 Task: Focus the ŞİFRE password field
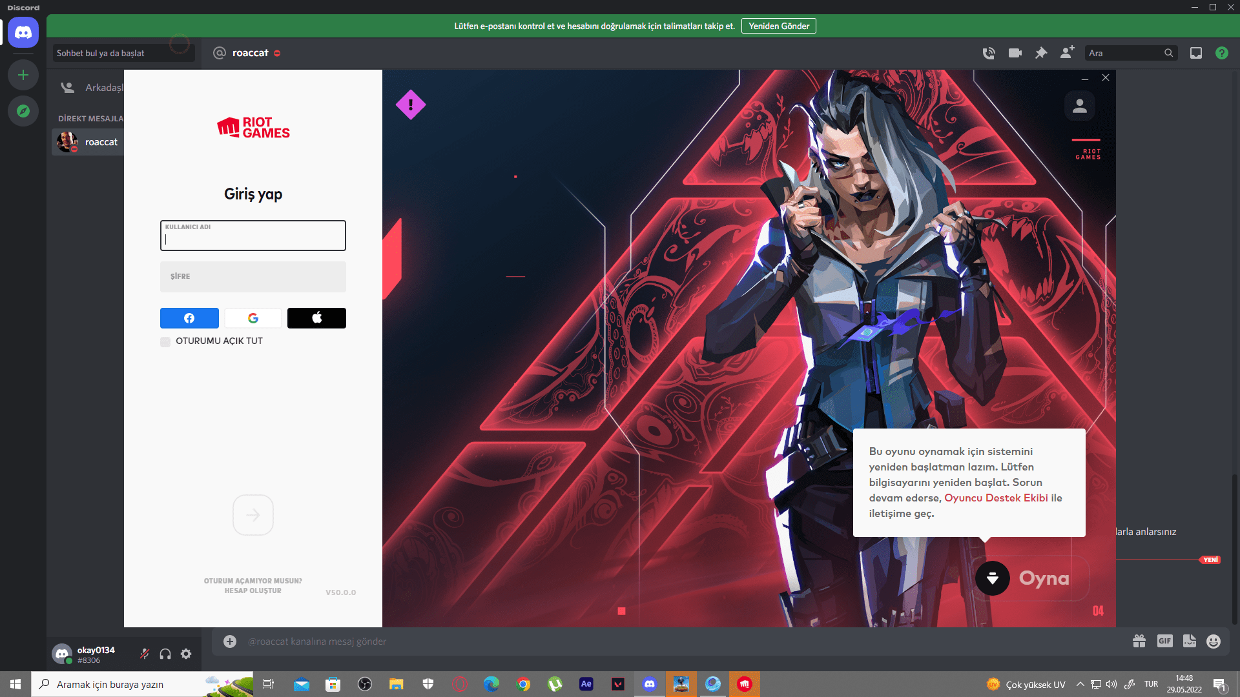253,277
